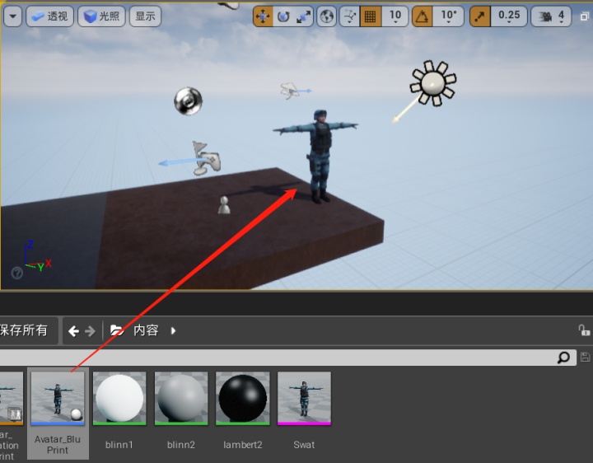Save the current search as collection
The height and width of the screenshot is (463, 593).
coord(585,357)
